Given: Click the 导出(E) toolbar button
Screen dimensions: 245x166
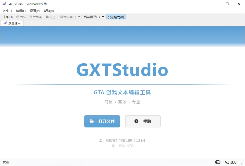Looking at the screenshot, I should (x=50, y=17).
